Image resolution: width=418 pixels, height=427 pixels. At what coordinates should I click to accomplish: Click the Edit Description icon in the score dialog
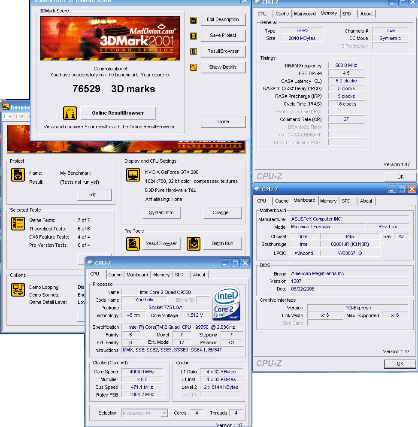coord(194,20)
